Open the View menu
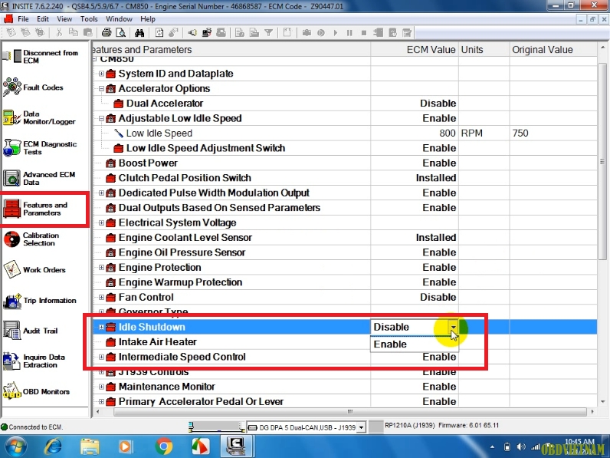 click(x=64, y=18)
